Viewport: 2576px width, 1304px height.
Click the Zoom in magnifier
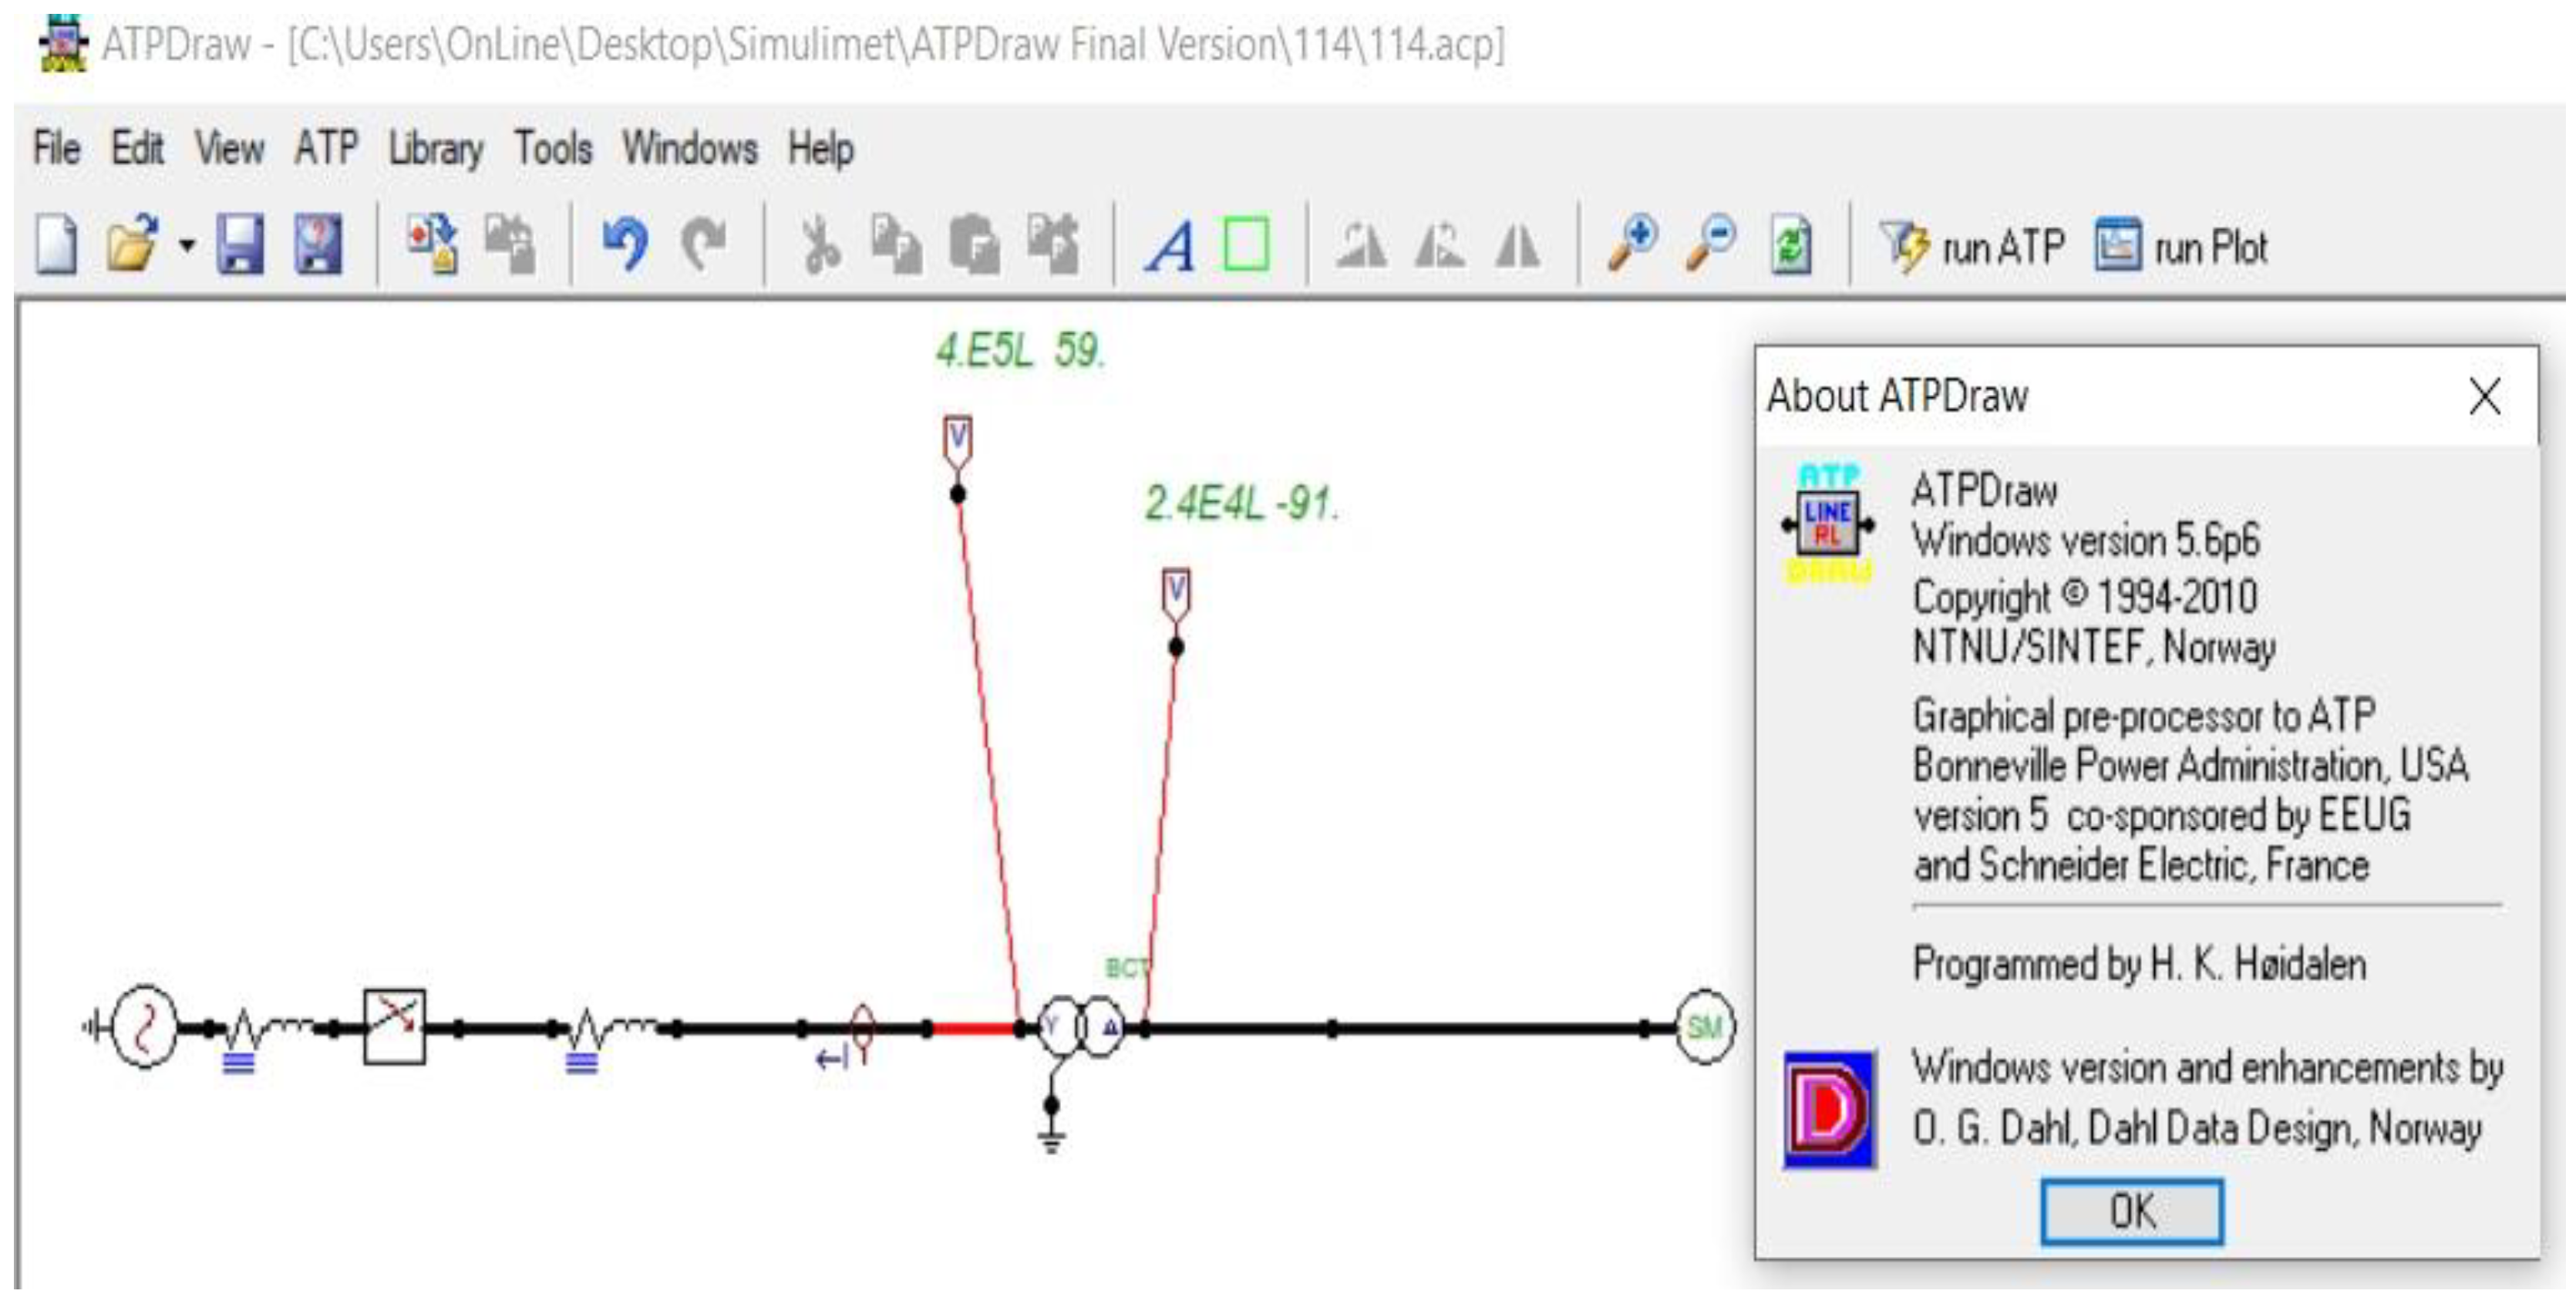click(x=1633, y=245)
